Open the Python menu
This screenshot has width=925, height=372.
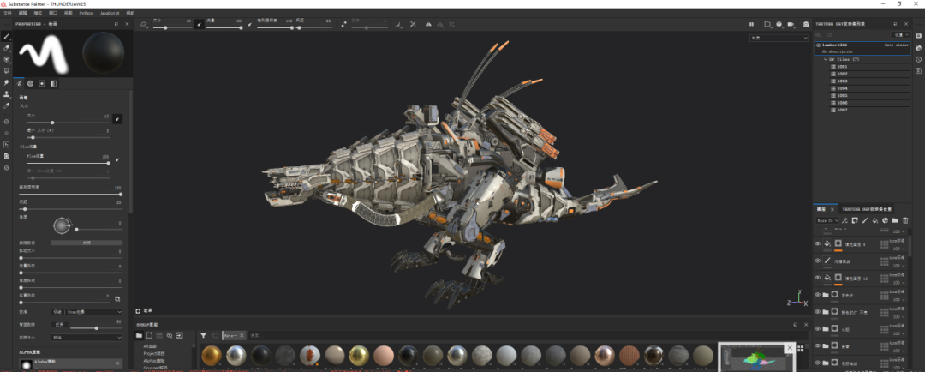point(87,14)
